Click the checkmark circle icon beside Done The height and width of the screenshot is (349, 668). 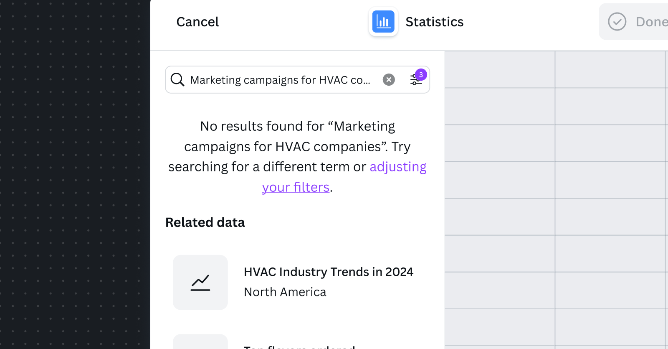pyautogui.click(x=617, y=22)
